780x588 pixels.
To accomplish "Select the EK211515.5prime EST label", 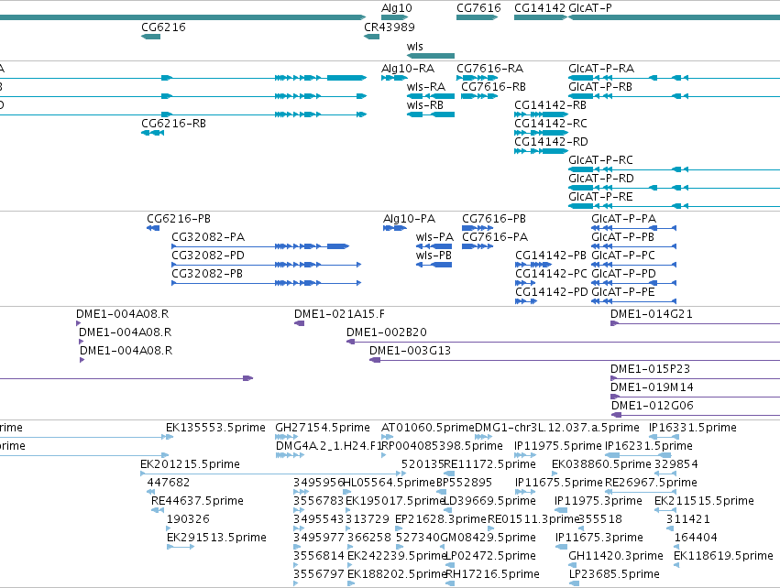I will [x=704, y=501].
